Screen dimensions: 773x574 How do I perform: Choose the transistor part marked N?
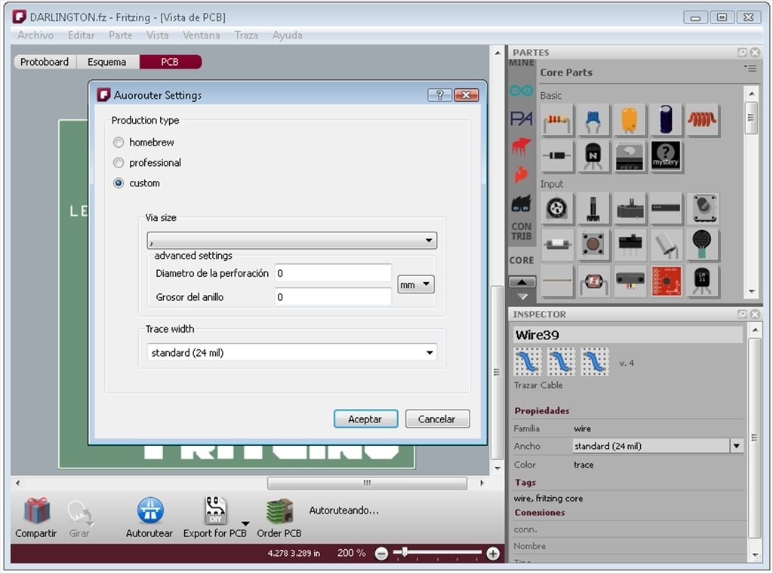click(593, 155)
